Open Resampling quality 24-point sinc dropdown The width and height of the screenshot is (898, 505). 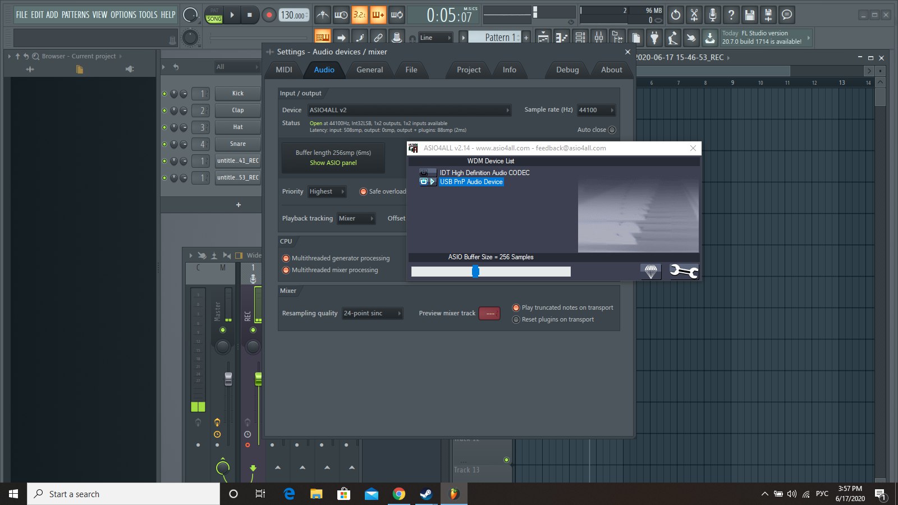(373, 313)
